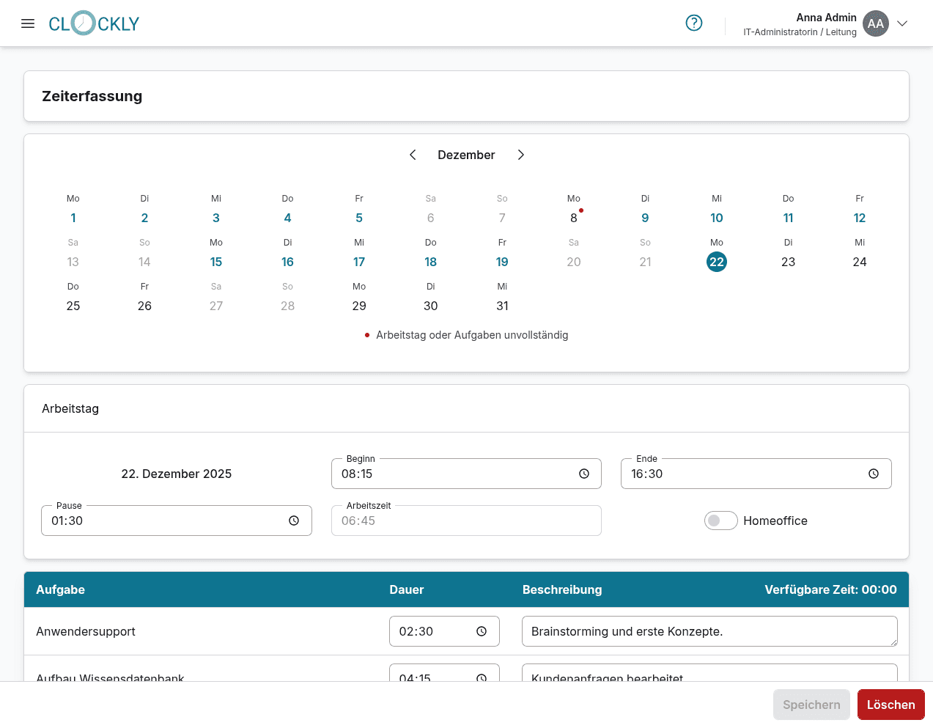Image resolution: width=933 pixels, height=728 pixels.
Task: Navigate to the previous month
Action: 413,155
